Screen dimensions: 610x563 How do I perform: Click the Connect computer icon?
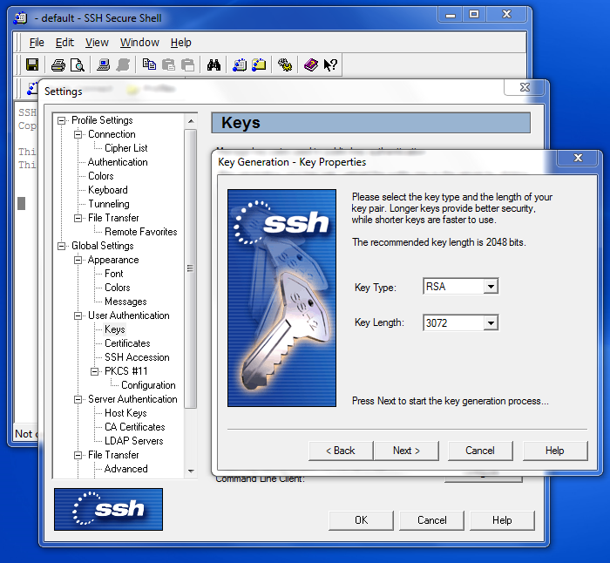coord(104,64)
